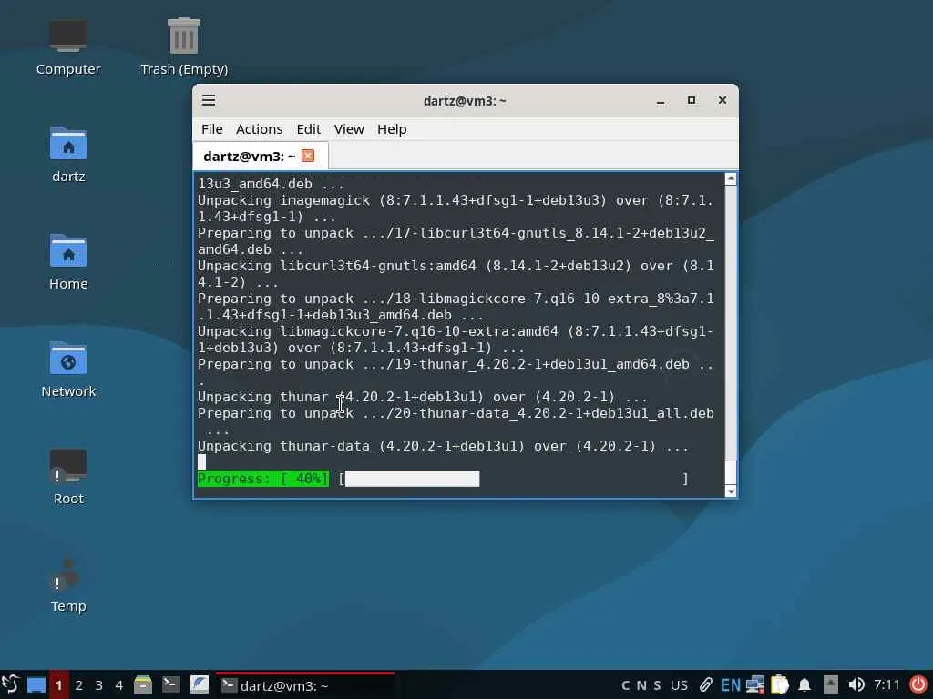Select the dartz folder desktop icon

coord(68,155)
